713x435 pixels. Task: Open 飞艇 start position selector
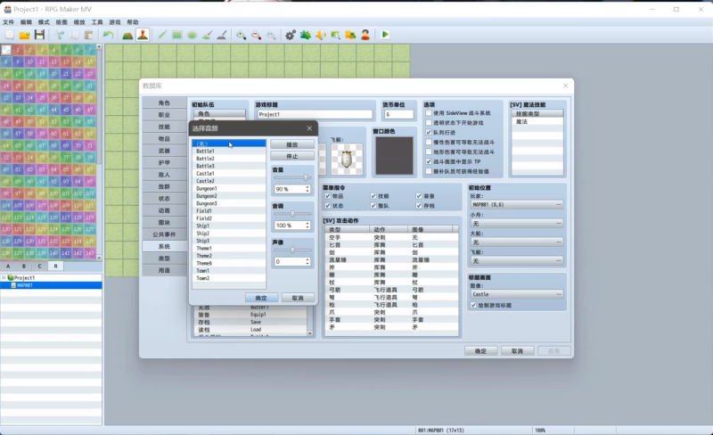pyautogui.click(x=517, y=260)
